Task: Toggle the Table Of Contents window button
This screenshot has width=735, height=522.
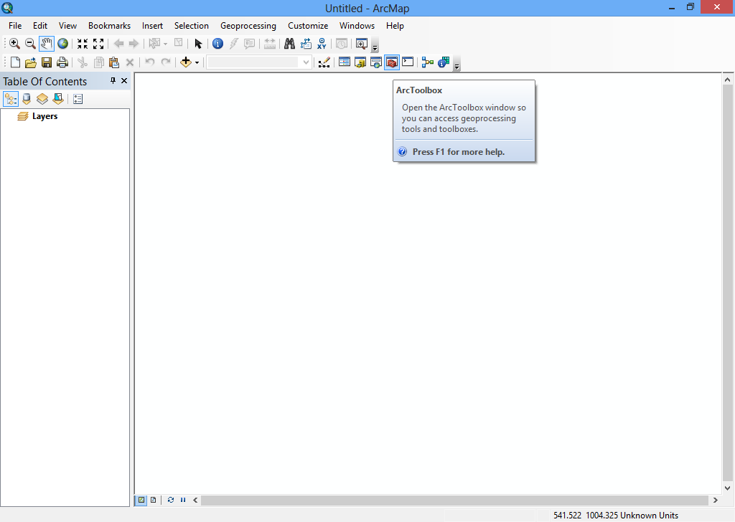Action: click(x=345, y=62)
